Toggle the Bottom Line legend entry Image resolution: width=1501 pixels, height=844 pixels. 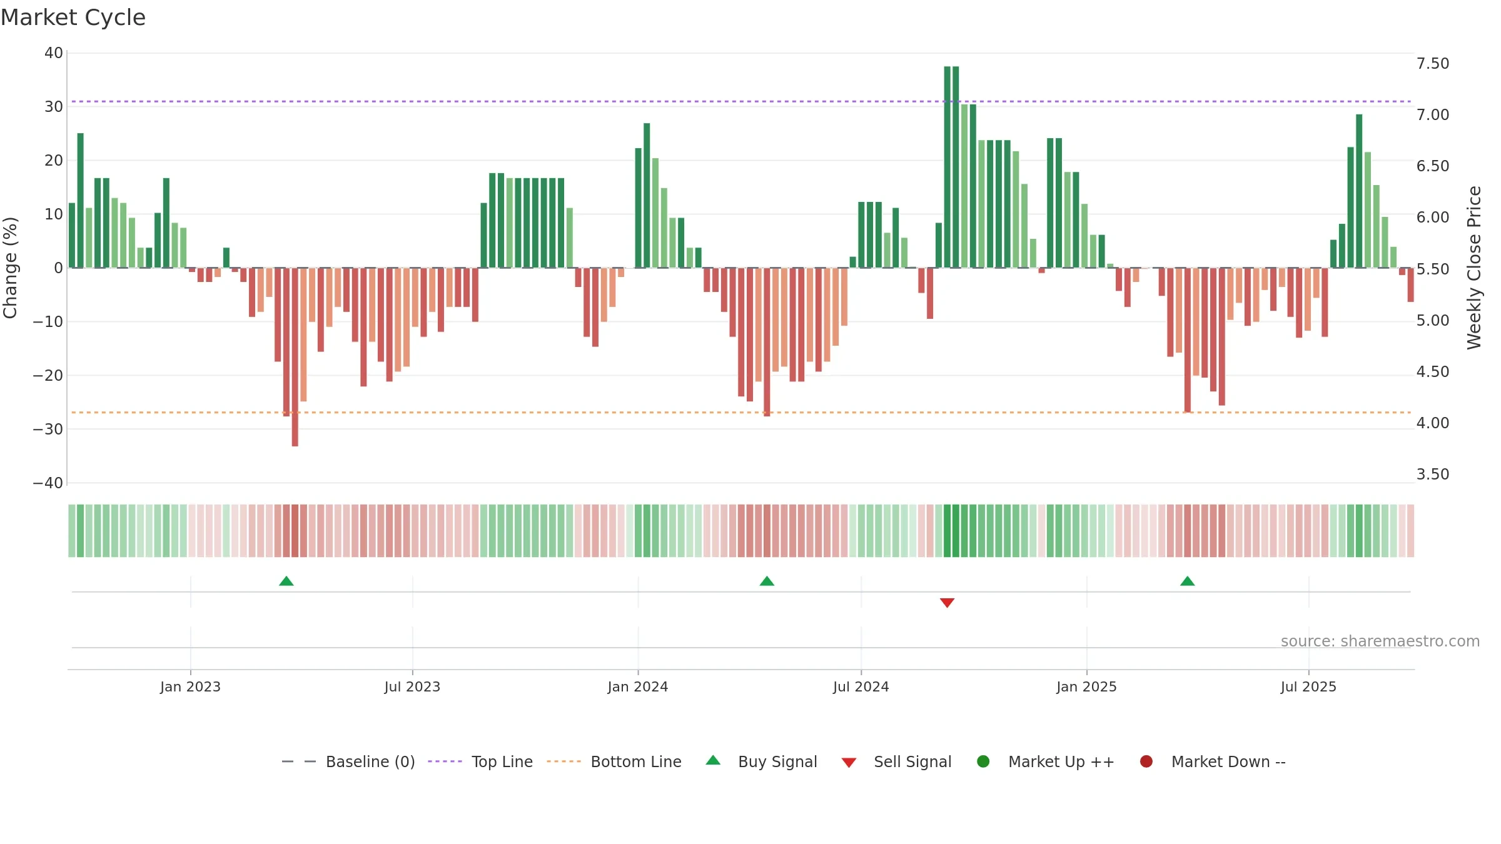point(614,761)
